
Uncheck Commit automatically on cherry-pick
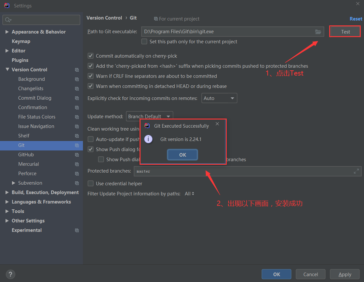90,56
